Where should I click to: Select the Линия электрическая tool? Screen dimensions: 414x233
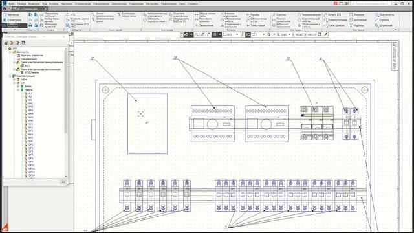pyautogui.click(x=103, y=14)
